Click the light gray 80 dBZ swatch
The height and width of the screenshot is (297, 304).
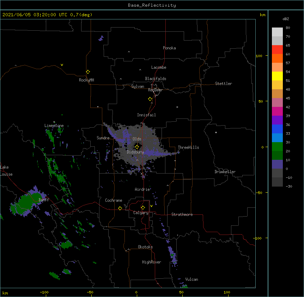277,32
